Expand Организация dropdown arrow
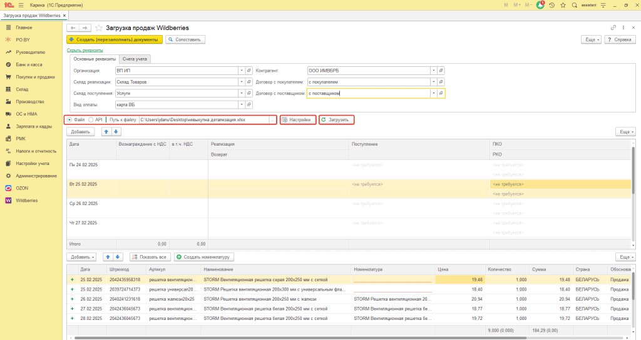 (242, 71)
